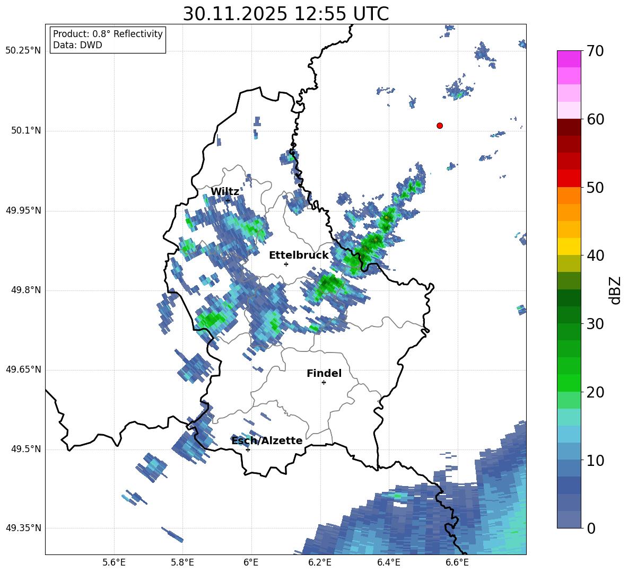Viewport: 628px width, 573px height.
Task: Click the 20 tick on the colorbar
Action: click(x=595, y=392)
